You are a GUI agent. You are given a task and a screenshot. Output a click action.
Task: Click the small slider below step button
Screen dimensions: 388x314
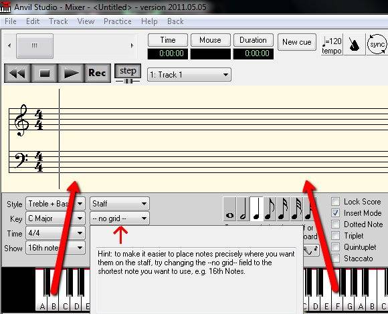128,81
